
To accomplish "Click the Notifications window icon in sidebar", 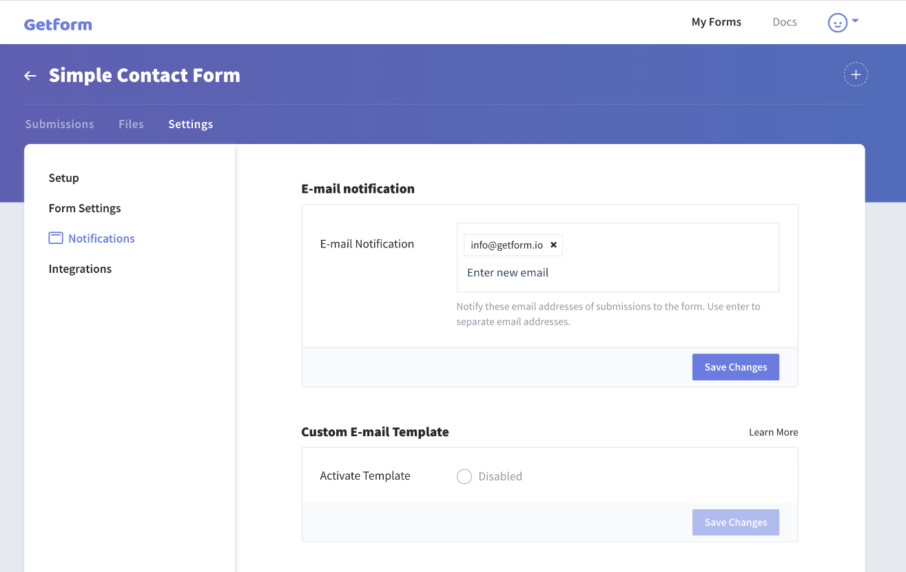I will [56, 238].
